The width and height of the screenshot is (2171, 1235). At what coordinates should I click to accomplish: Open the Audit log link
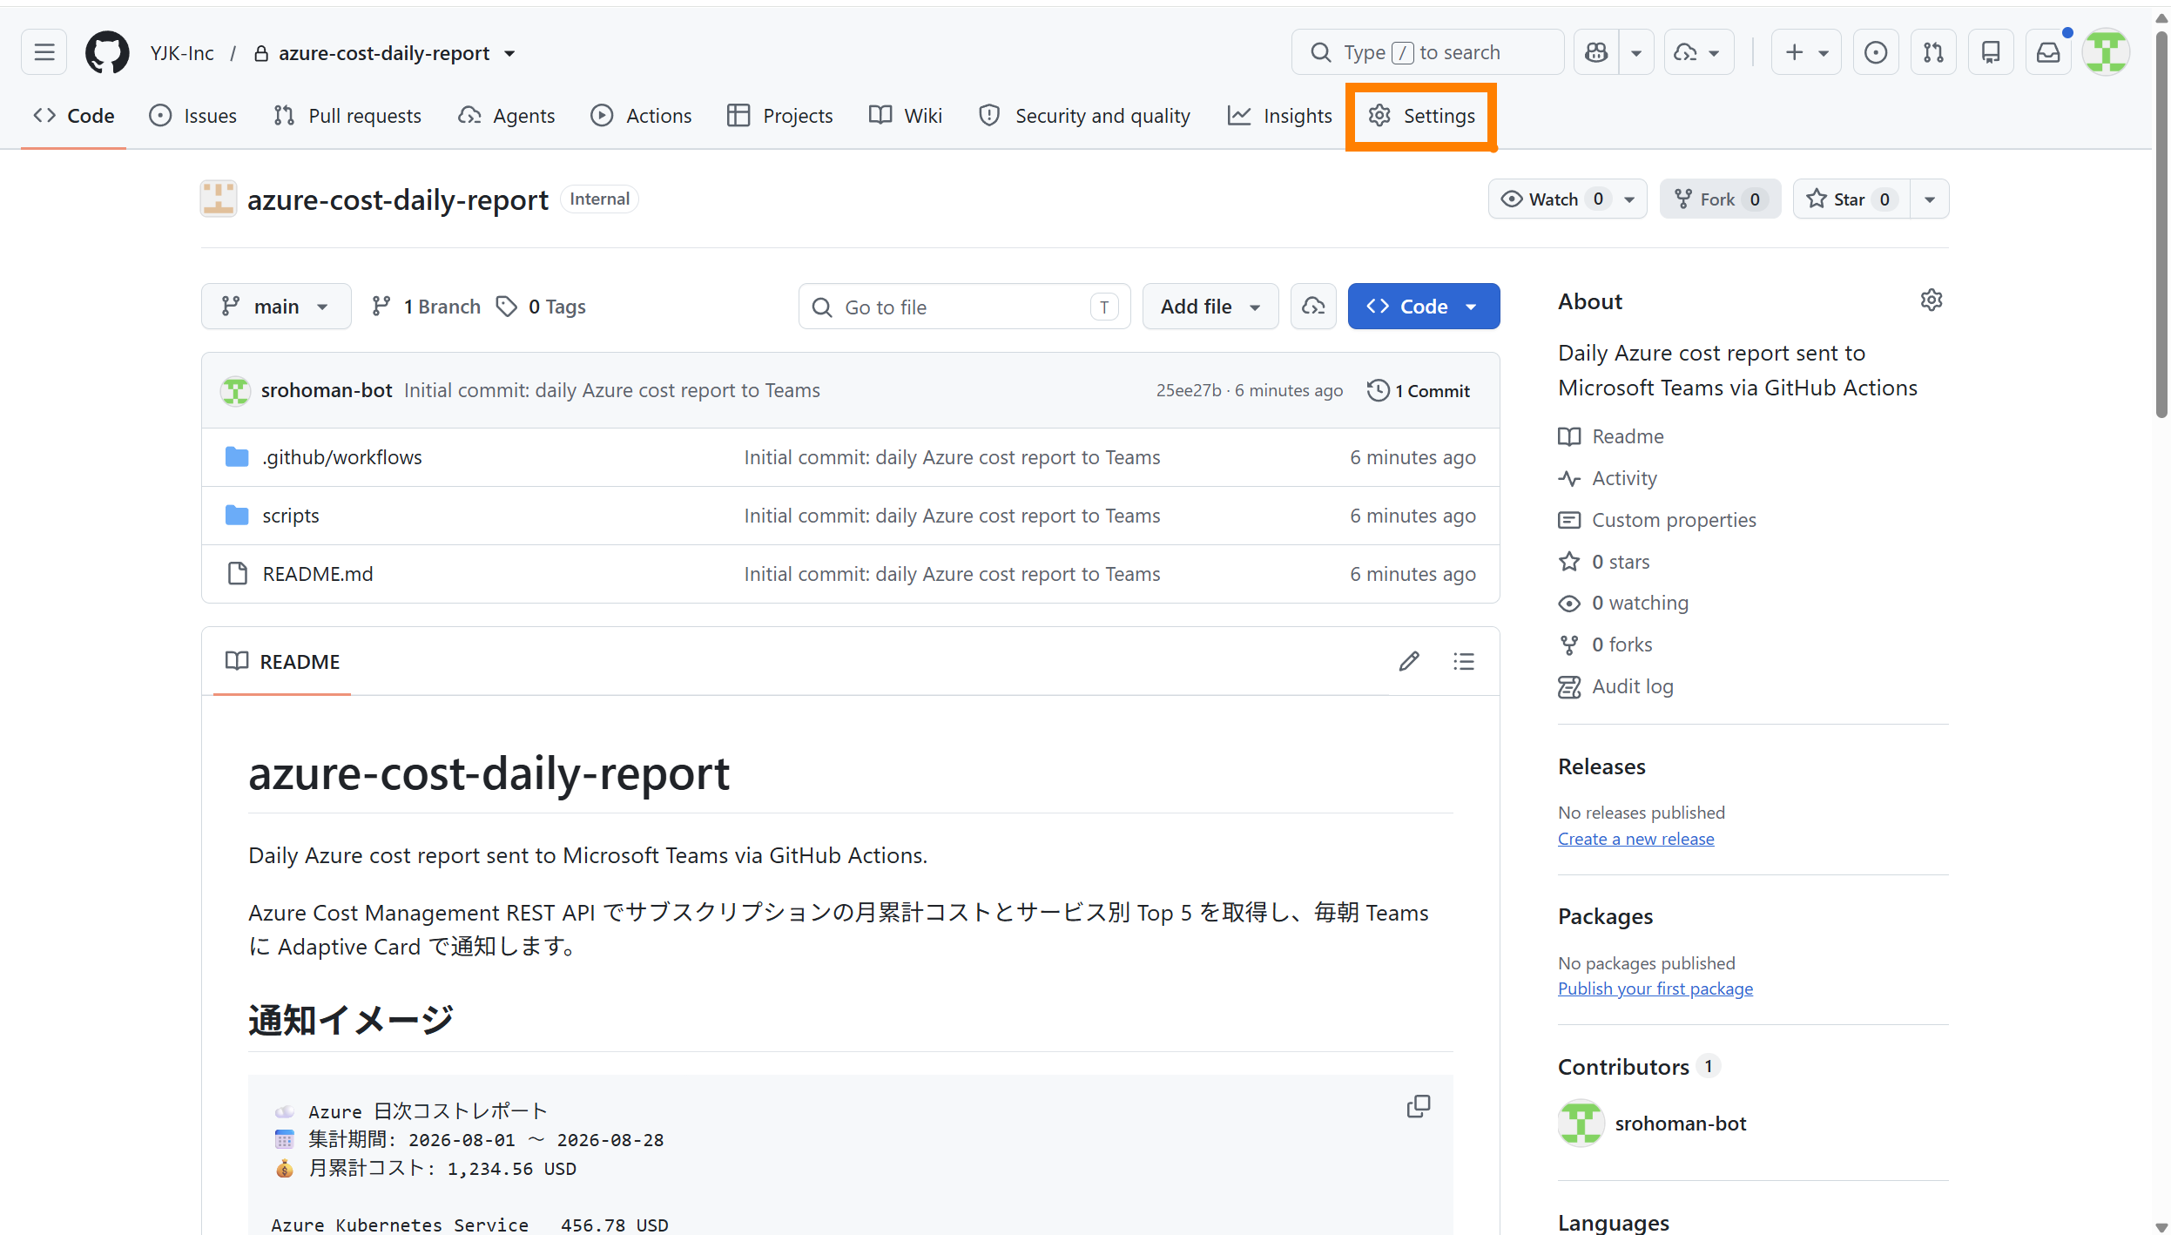1616,686
